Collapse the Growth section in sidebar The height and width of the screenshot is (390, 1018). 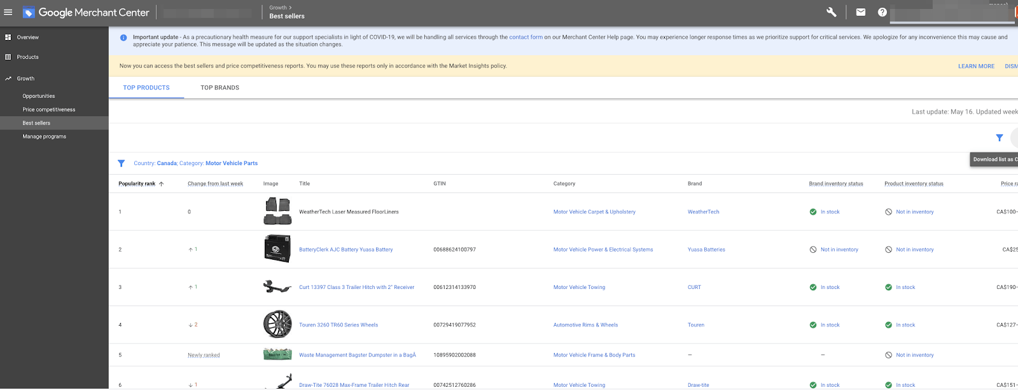[25, 79]
